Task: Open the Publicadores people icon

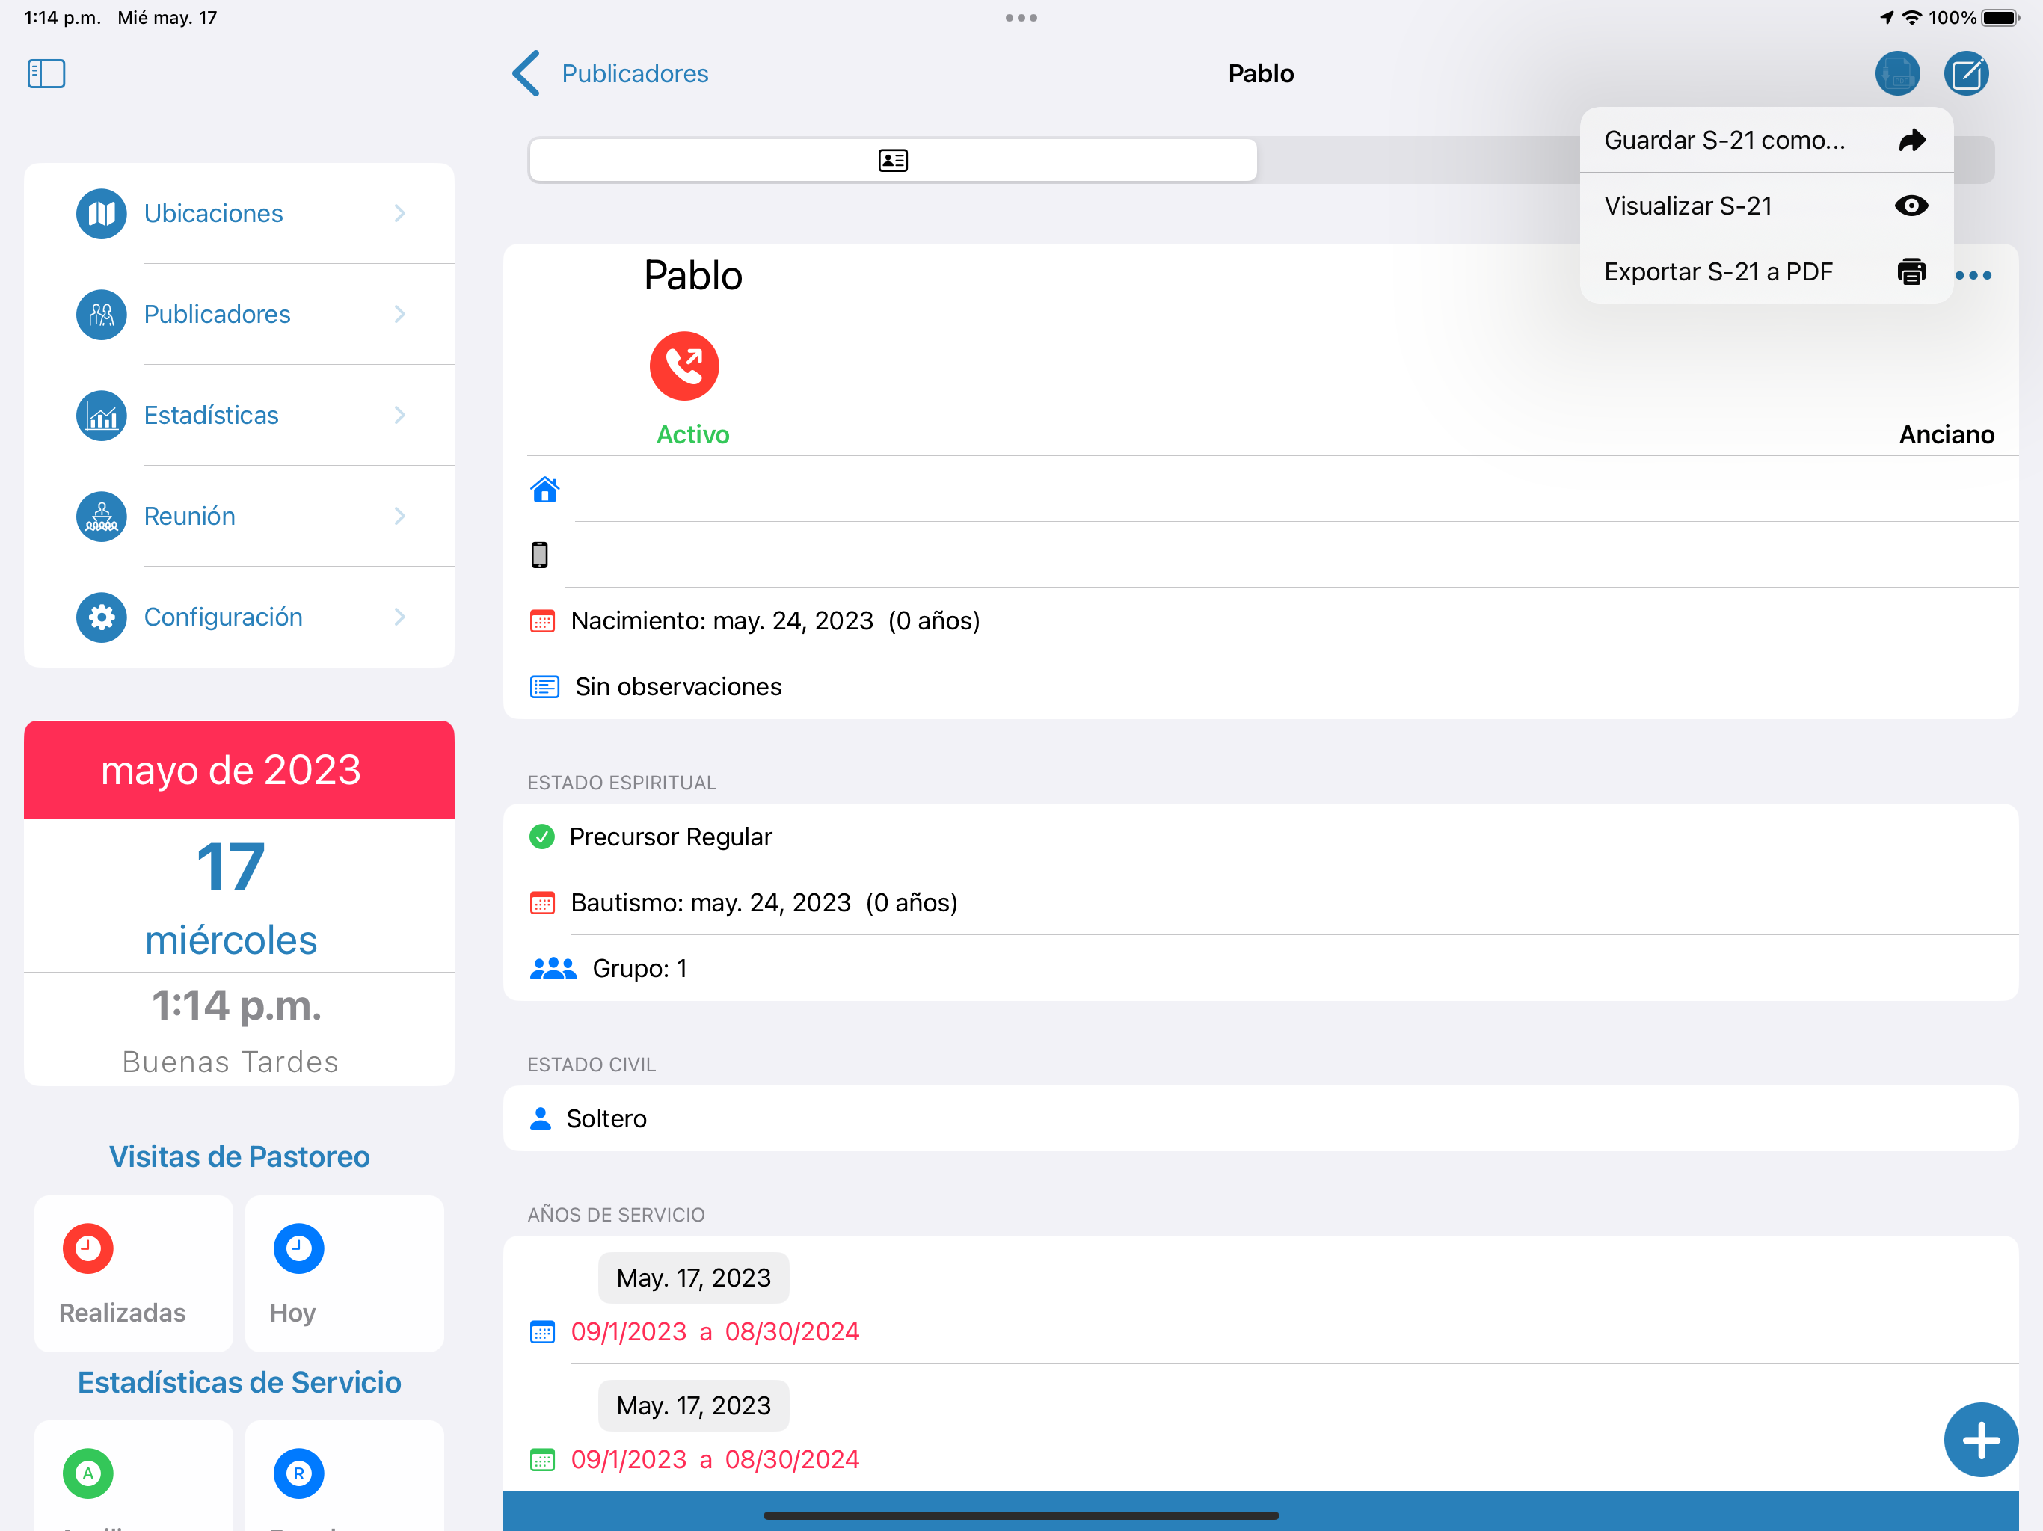Action: point(102,315)
